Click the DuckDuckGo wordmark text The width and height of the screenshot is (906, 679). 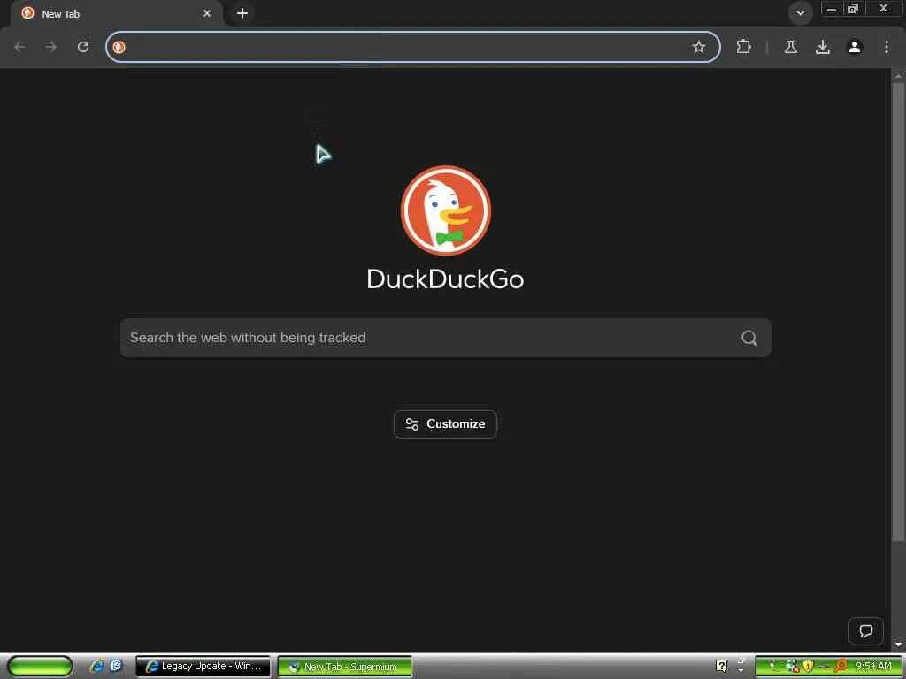point(446,279)
